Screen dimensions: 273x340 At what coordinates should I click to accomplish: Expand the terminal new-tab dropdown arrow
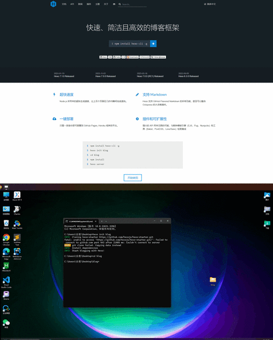pos(106,221)
